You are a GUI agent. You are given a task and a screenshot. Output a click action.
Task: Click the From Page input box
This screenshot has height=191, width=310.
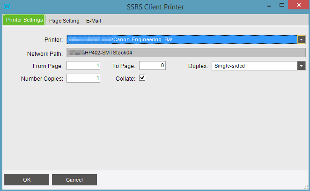83,66
